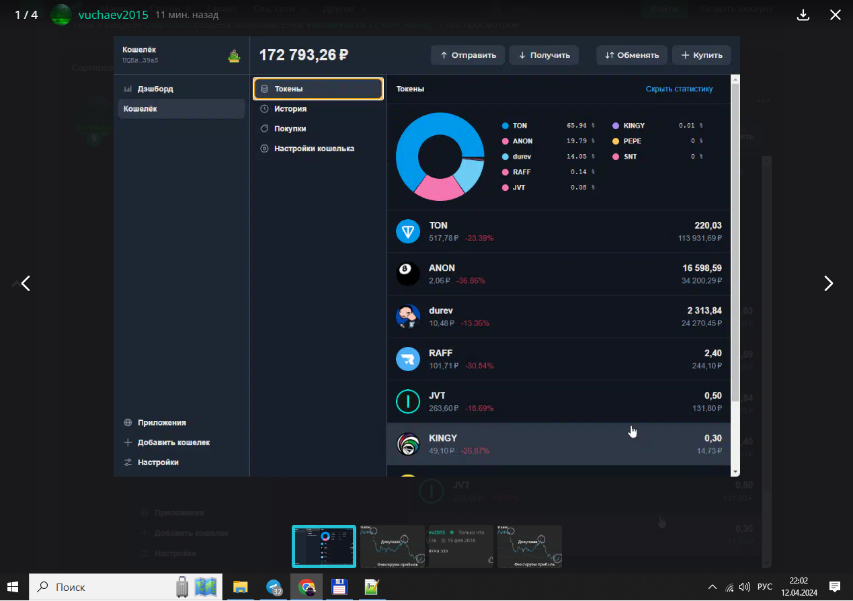This screenshot has width=853, height=601.
Task: Click the taskbar luggage and map widget
Action: 196,587
